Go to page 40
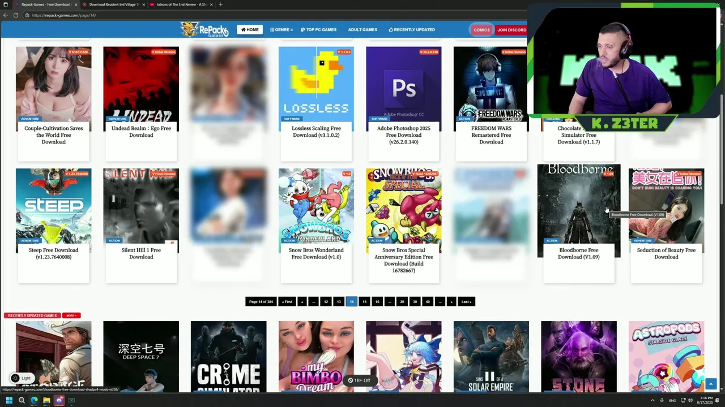 [428, 301]
